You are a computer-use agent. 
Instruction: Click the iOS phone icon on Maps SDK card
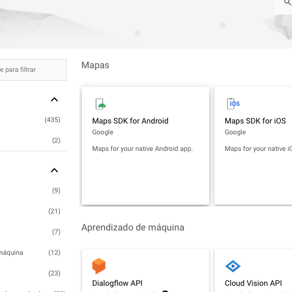click(x=233, y=104)
